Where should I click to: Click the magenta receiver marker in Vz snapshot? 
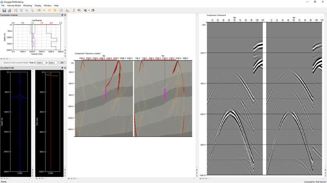pos(165,94)
